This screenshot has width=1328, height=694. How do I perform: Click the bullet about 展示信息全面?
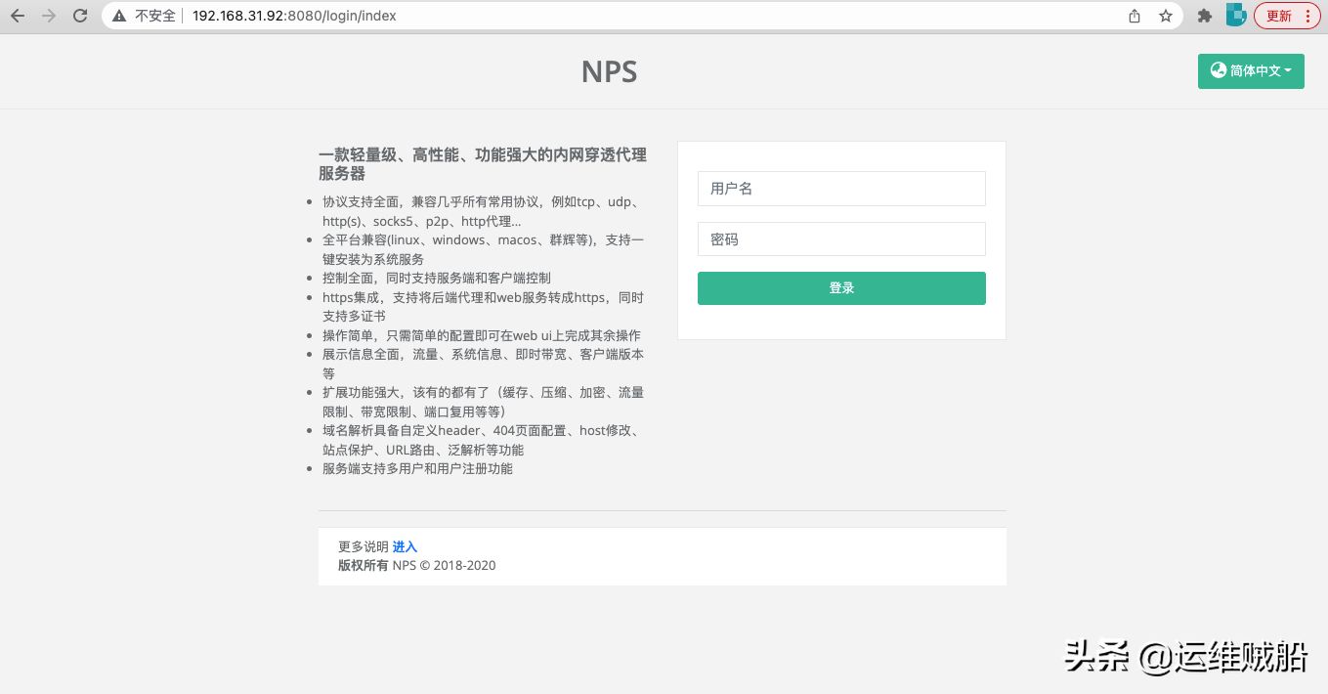click(x=483, y=364)
